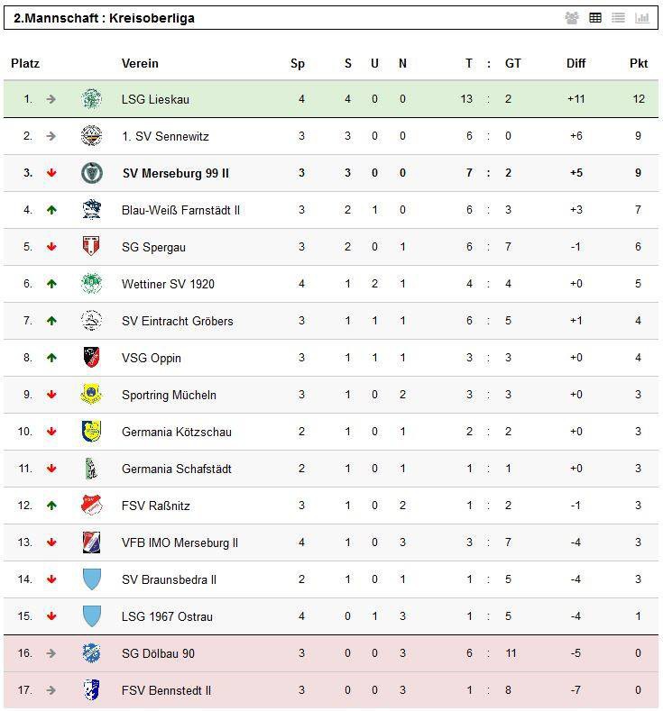Select the list view icon
The height and width of the screenshot is (711, 663).
(x=618, y=18)
